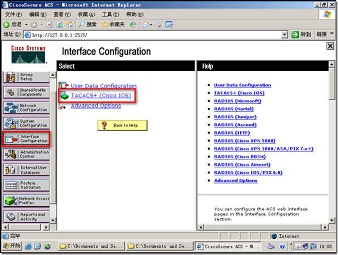Open Administration Control section
338x255 pixels.
[26, 154]
